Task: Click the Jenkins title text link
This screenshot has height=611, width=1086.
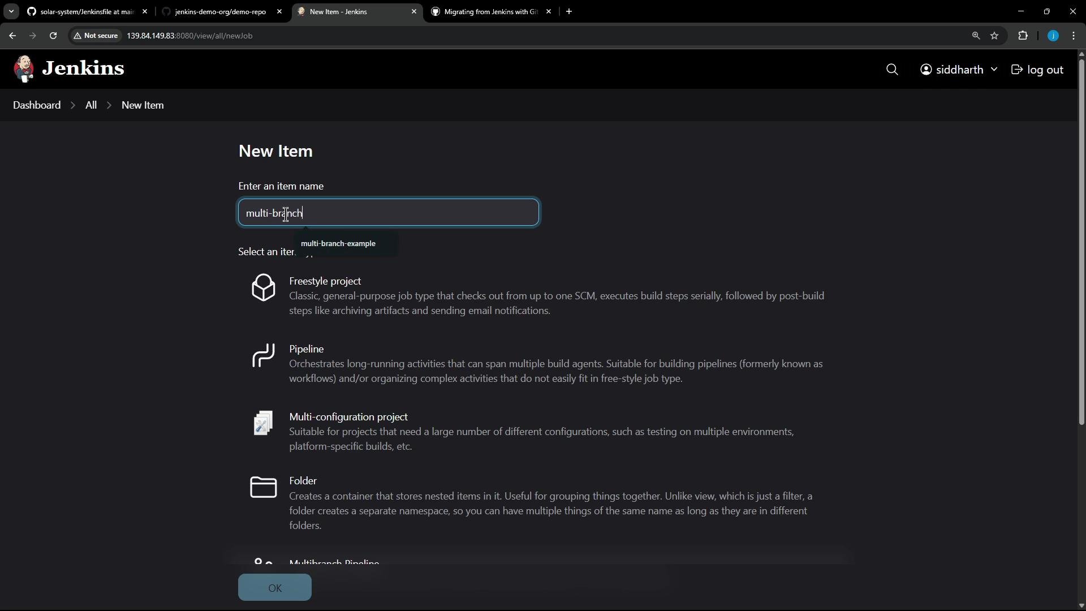Action: tap(83, 68)
